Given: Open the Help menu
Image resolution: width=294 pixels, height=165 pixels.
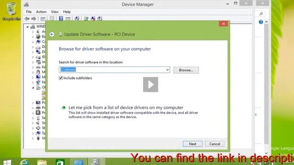Looking at the screenshot, I should pyautogui.click(x=67, y=12).
